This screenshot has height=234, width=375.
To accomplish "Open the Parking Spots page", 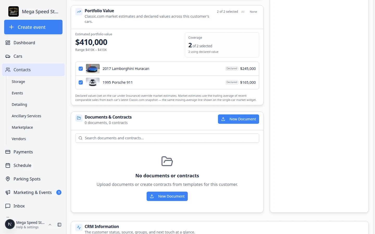I will (x=33, y=179).
